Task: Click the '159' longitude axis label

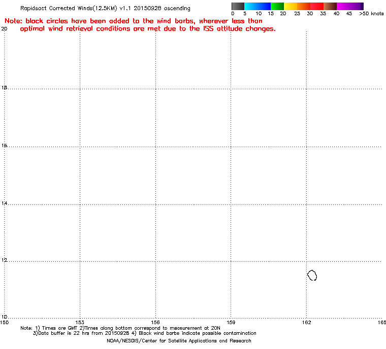Action: [x=231, y=322]
